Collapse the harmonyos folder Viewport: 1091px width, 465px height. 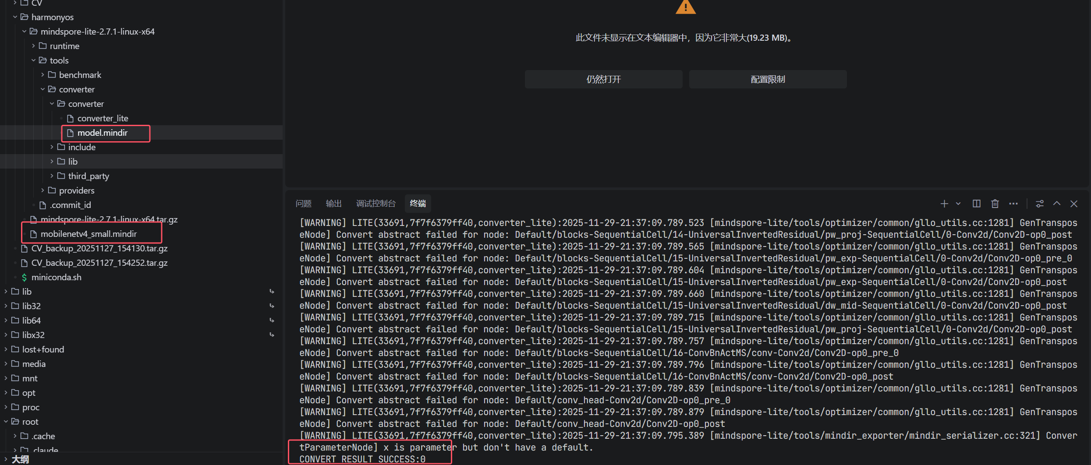[15, 17]
